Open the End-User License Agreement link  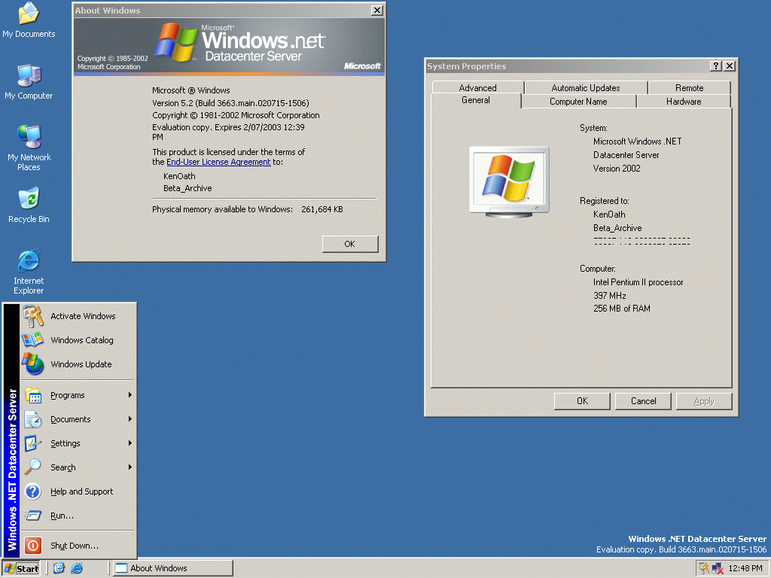[x=218, y=162]
